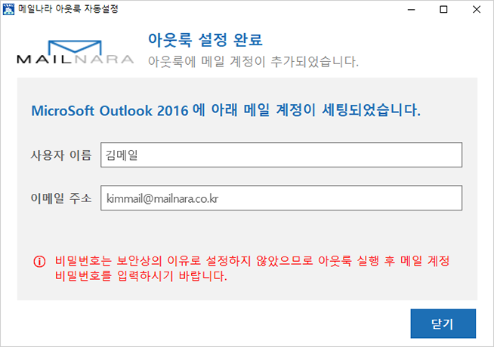Click the 사용자 이름 label
This screenshot has height=347, width=494.
(61, 155)
